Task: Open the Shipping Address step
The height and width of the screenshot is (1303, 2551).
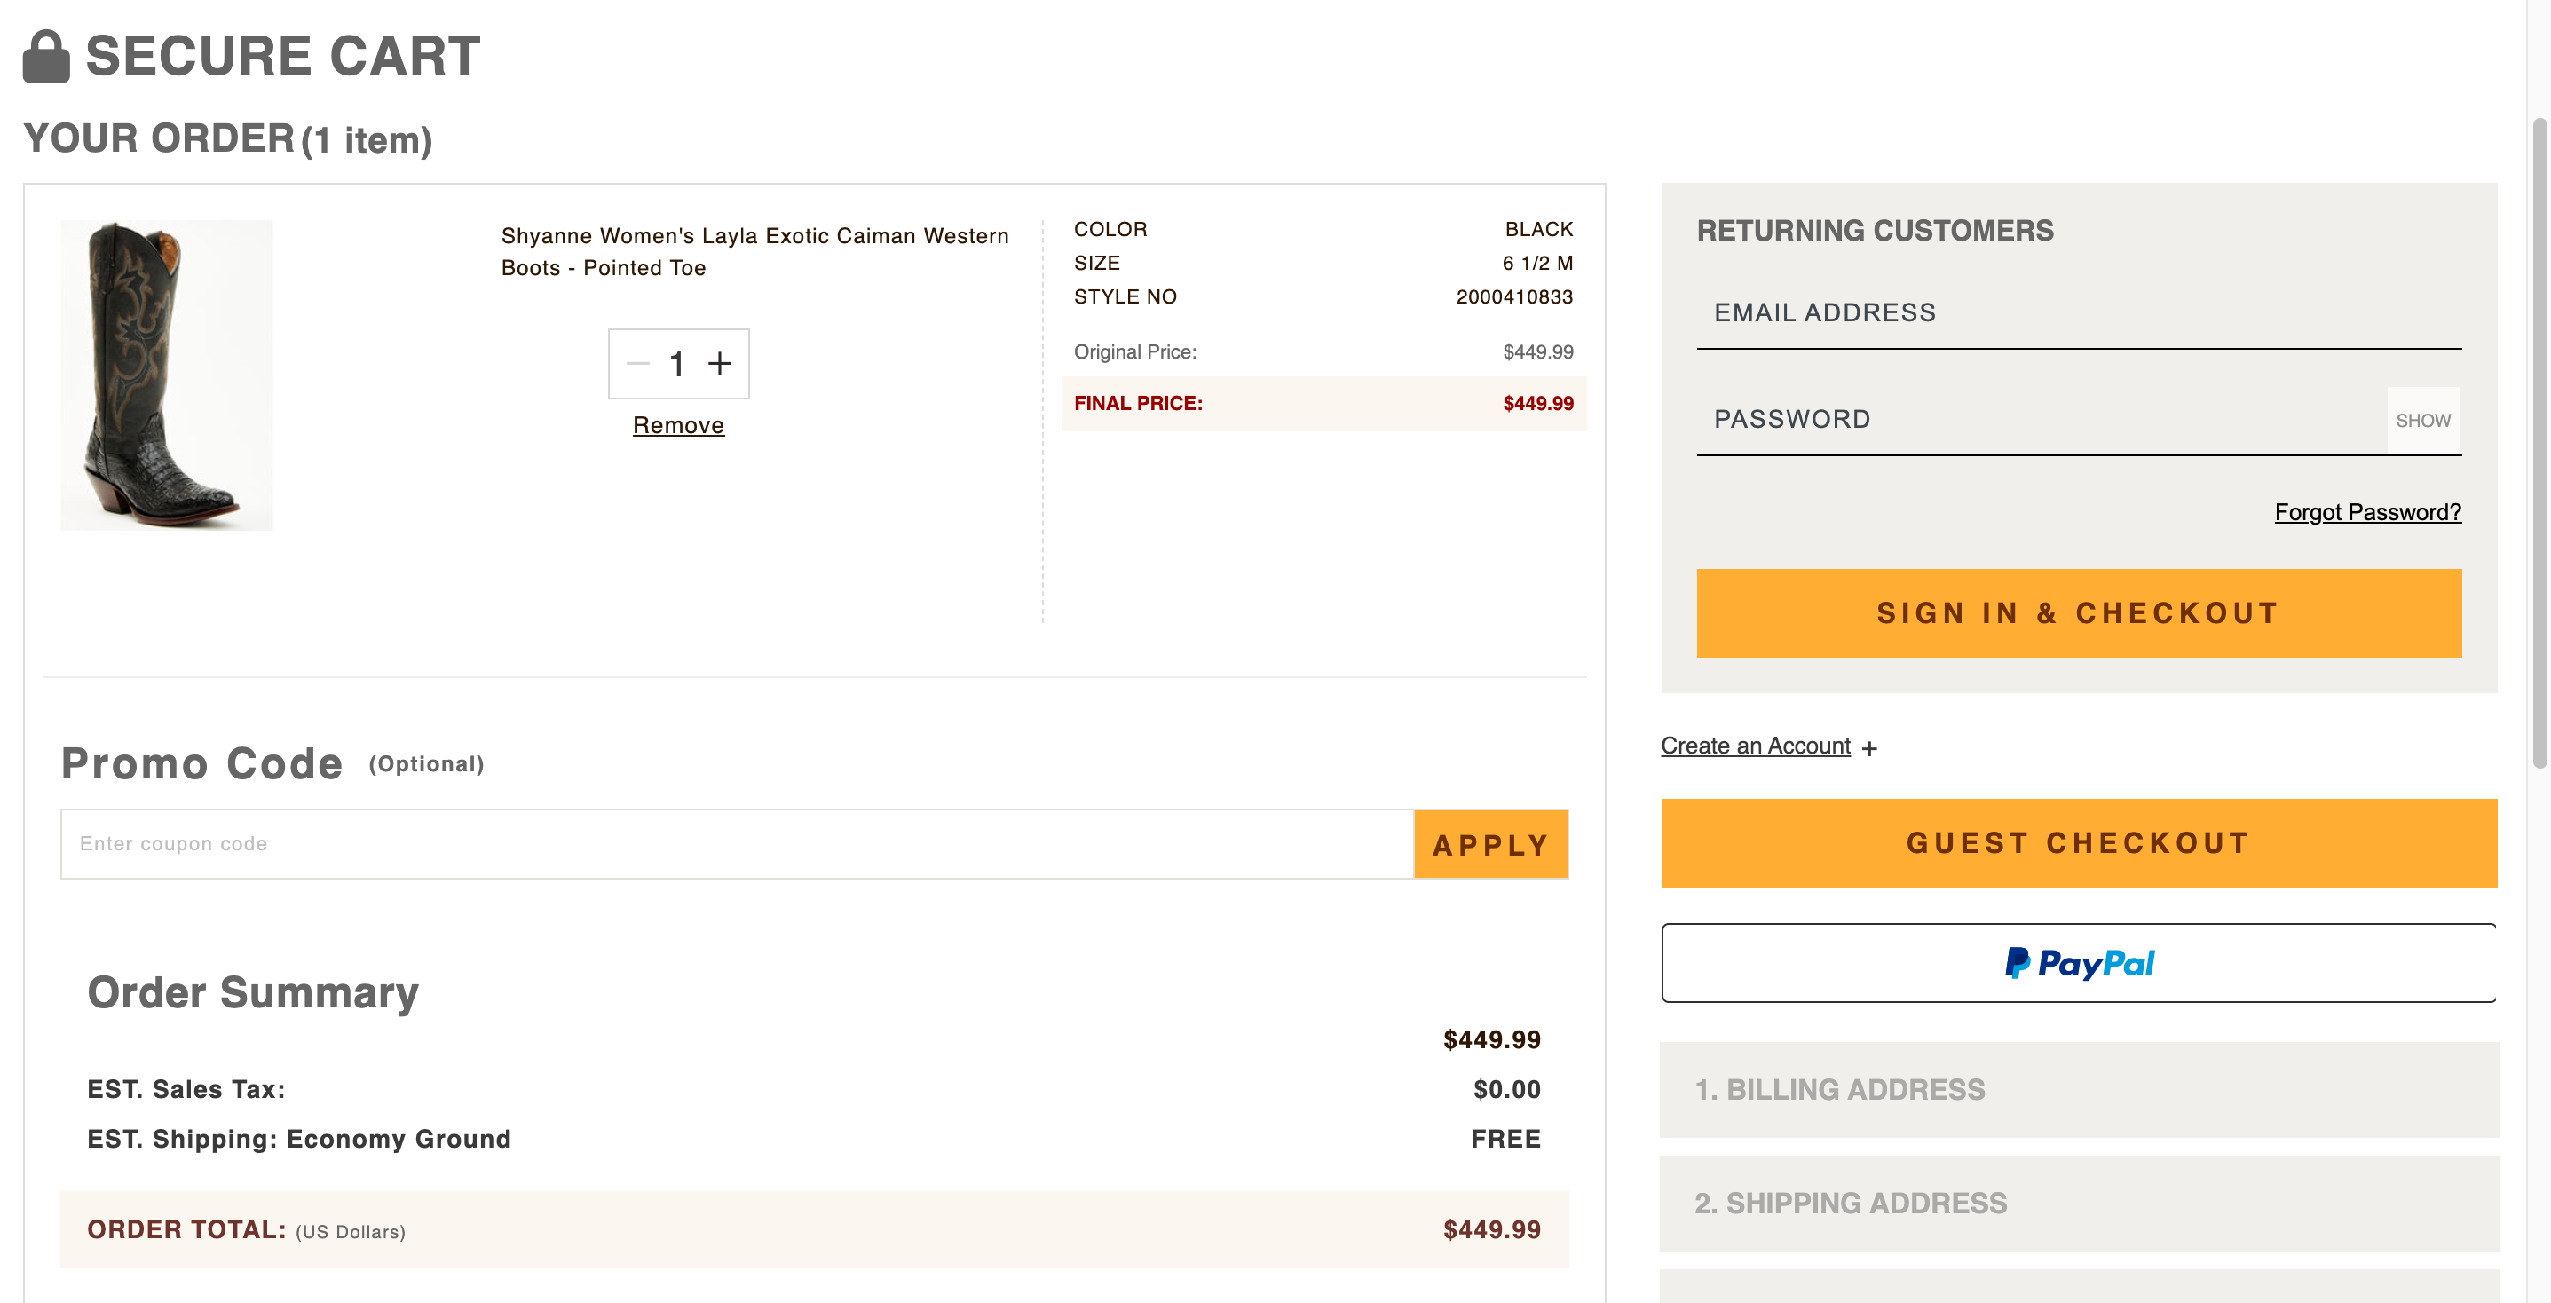Action: pyautogui.click(x=2079, y=1203)
